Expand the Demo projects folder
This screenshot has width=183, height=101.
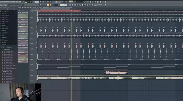click(4, 29)
